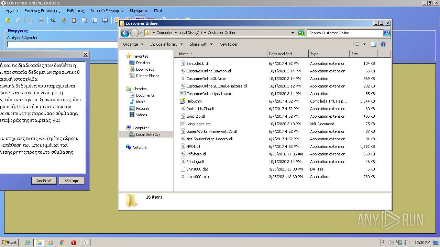Screen dimensions: 440x247
Task: Sort by Size column header
Action: coord(363,54)
